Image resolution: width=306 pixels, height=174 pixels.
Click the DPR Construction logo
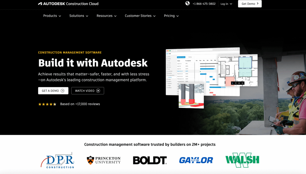[58, 160]
